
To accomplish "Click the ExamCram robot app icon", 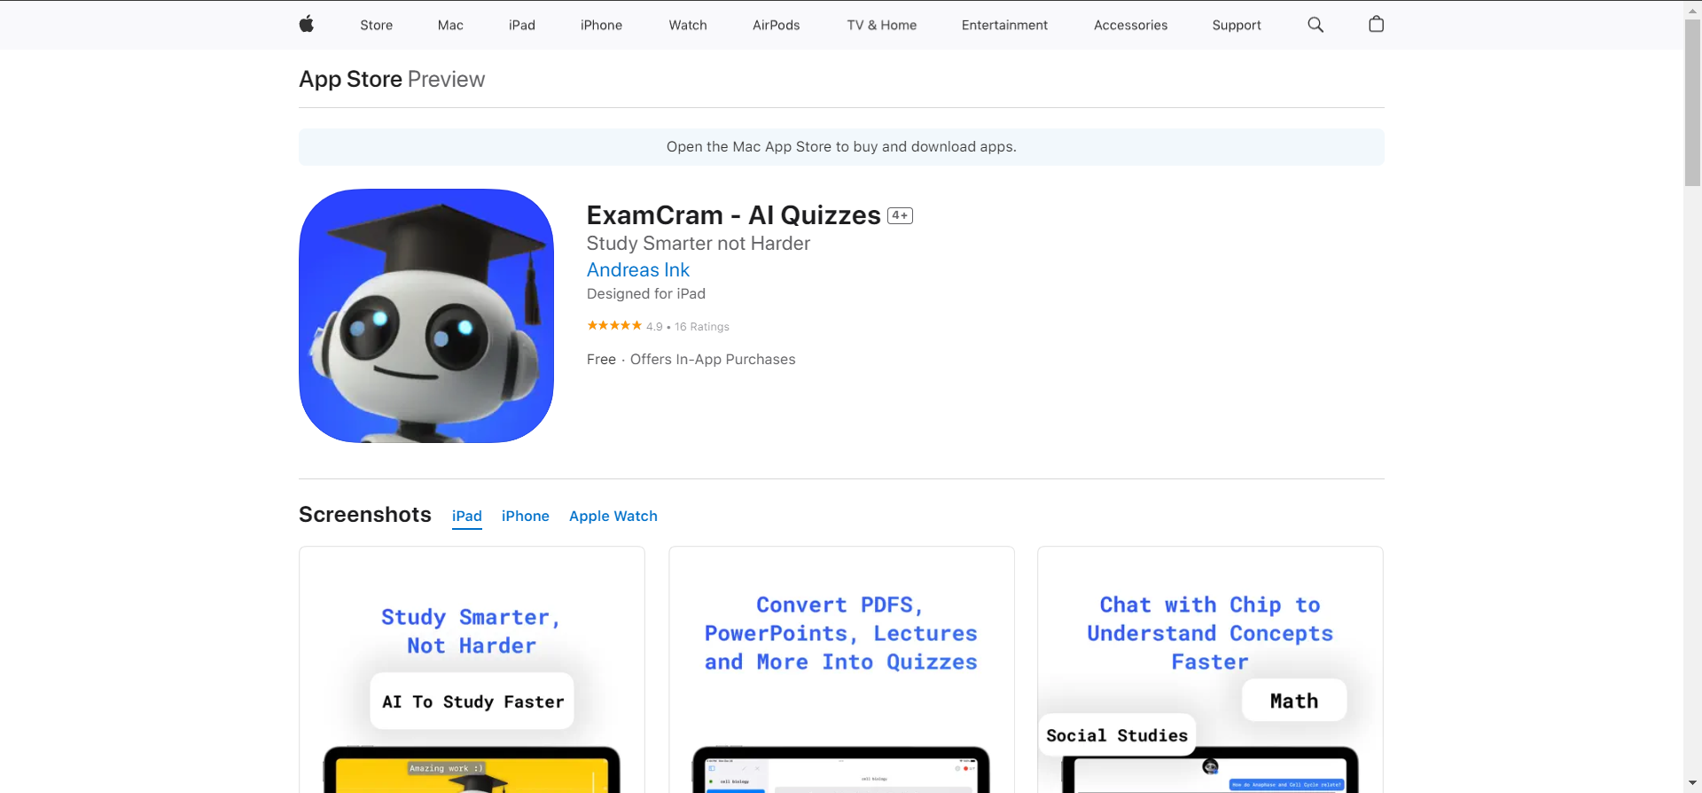I will click(426, 315).
